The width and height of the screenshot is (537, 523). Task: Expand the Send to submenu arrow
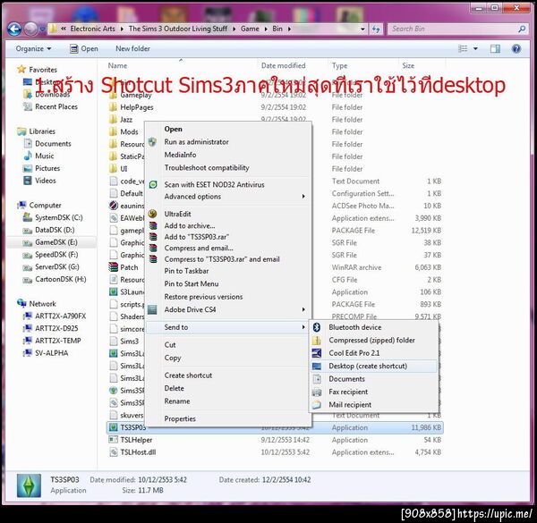click(303, 327)
